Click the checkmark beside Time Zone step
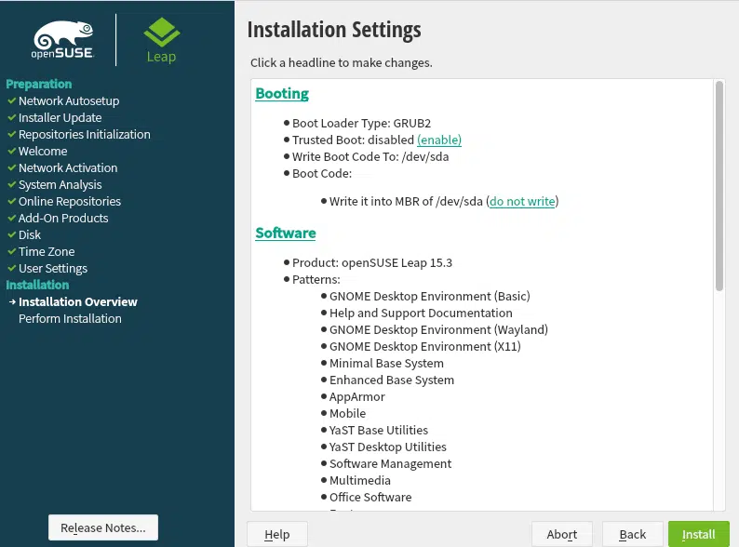 point(11,251)
